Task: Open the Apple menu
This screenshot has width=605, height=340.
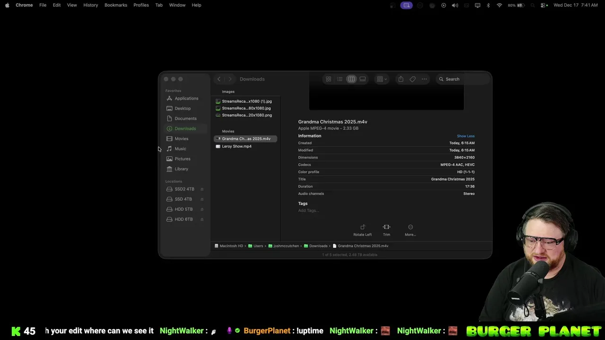Action: pyautogui.click(x=7, y=5)
